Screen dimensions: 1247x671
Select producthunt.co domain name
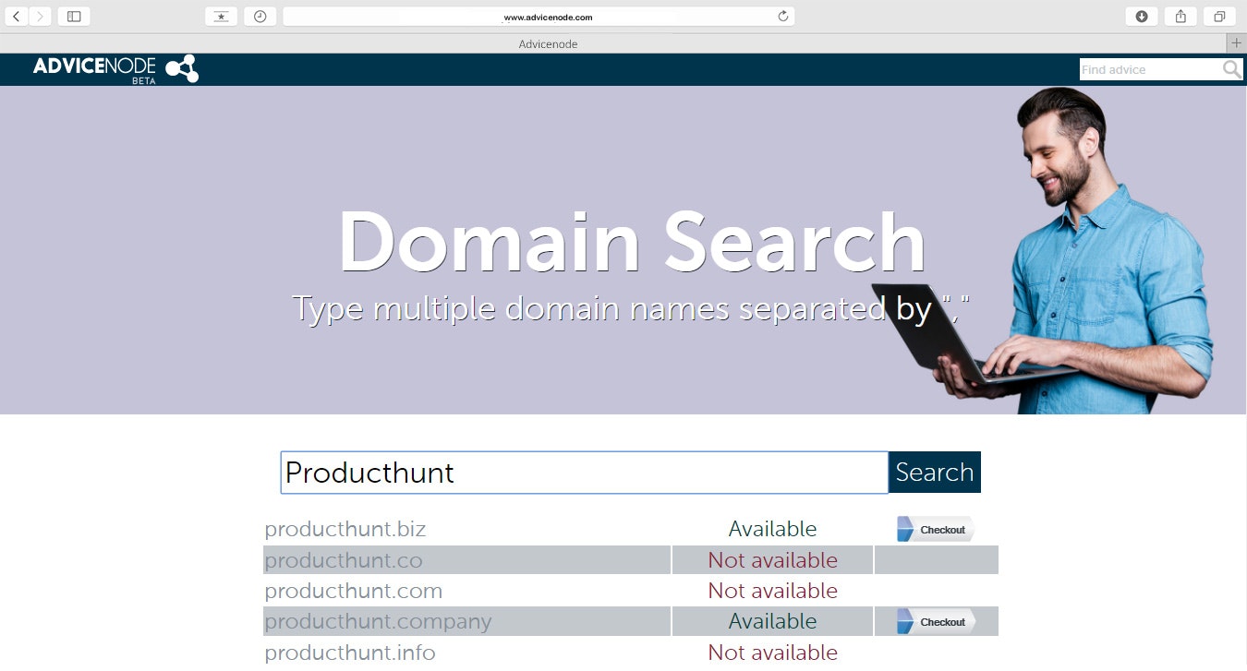(x=344, y=560)
